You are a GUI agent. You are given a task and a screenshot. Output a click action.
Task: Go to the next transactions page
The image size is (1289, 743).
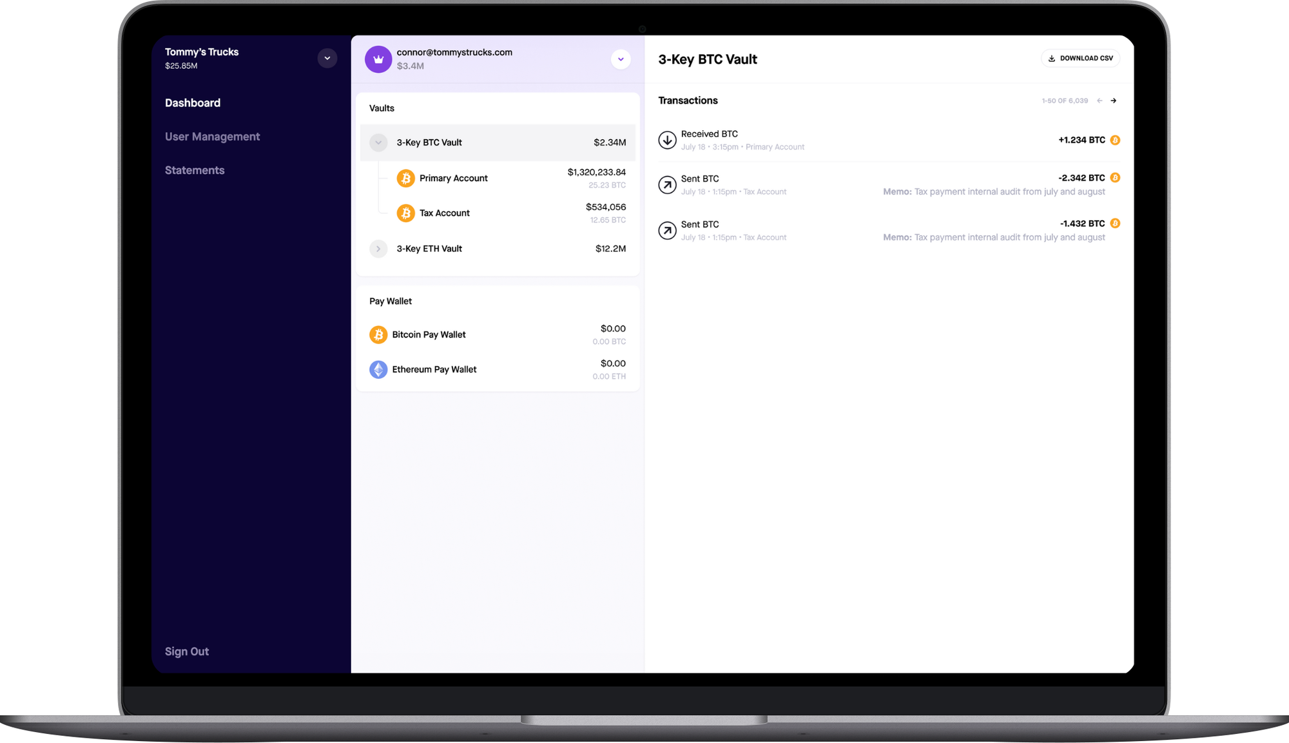coord(1114,101)
